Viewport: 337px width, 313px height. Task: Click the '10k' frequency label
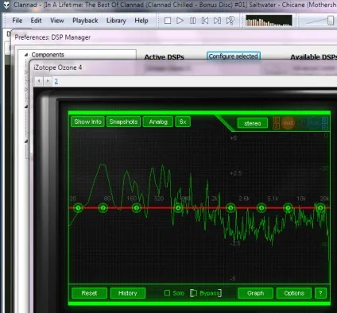301,199
